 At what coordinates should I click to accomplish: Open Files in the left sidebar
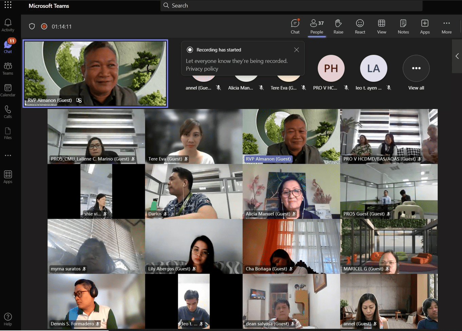coord(8,133)
